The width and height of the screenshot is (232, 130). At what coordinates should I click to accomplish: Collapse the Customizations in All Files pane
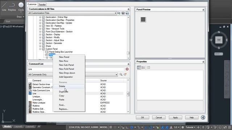pyautogui.click(x=128, y=9)
